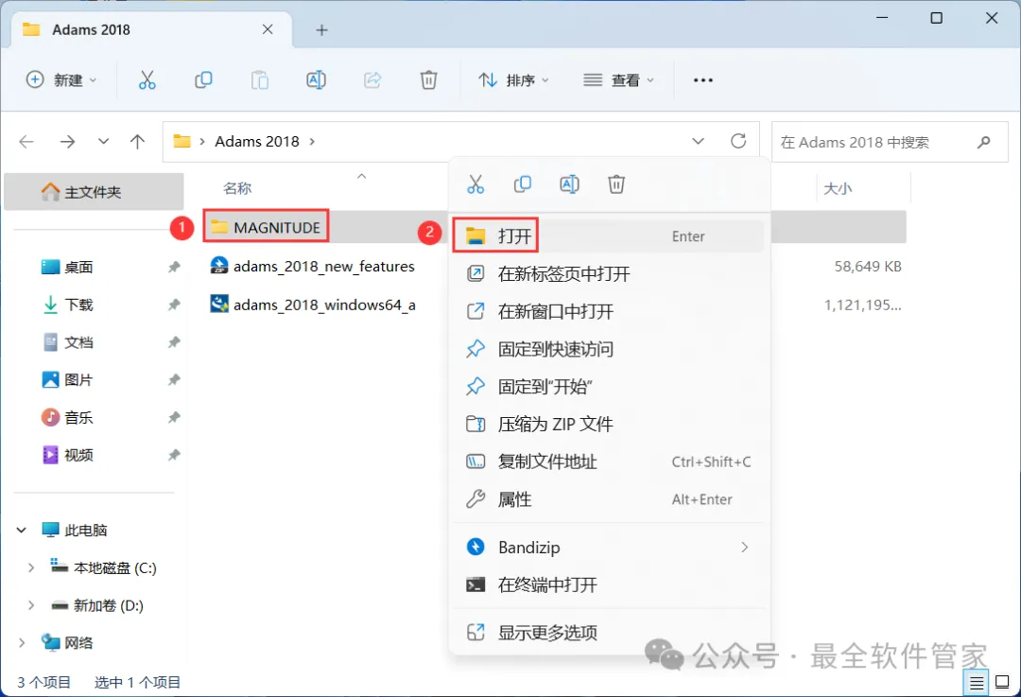Select 主文件夹 in the sidebar
The height and width of the screenshot is (697, 1021).
pyautogui.click(x=94, y=192)
